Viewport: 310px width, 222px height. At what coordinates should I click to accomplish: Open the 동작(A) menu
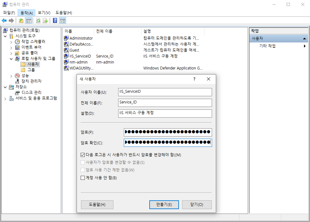pos(26,13)
